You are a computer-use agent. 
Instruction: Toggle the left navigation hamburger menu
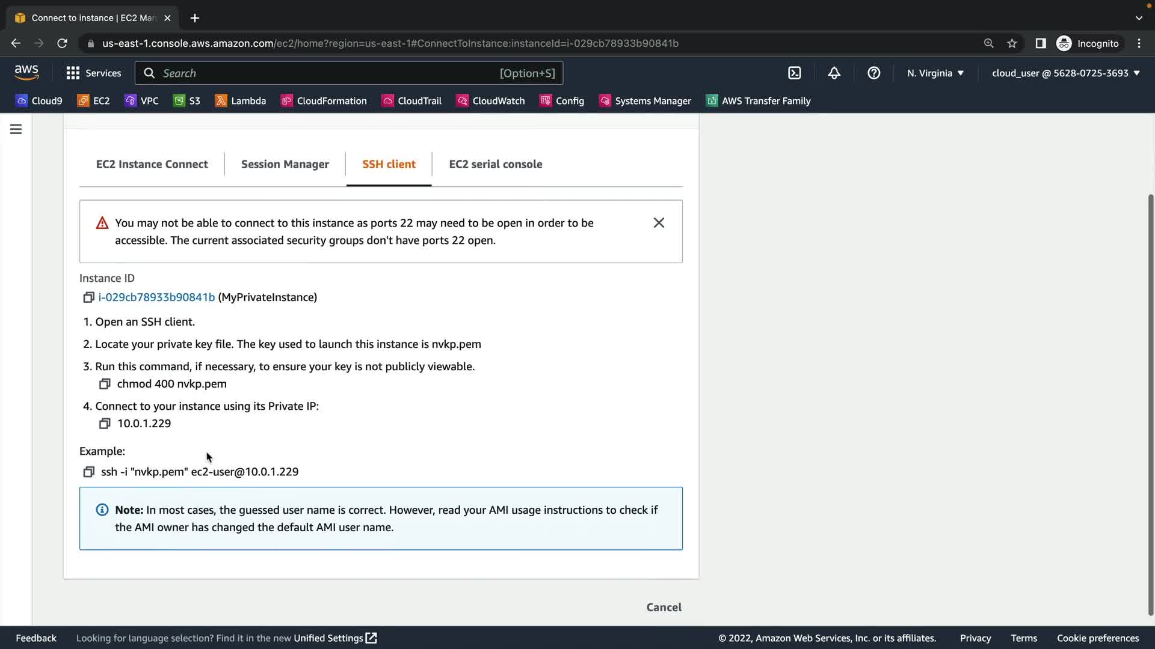click(x=16, y=129)
